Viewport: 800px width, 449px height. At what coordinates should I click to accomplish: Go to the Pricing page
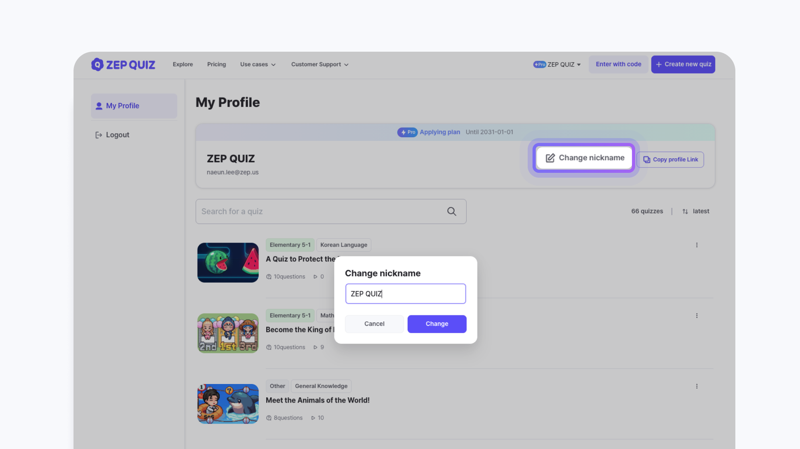click(x=216, y=65)
